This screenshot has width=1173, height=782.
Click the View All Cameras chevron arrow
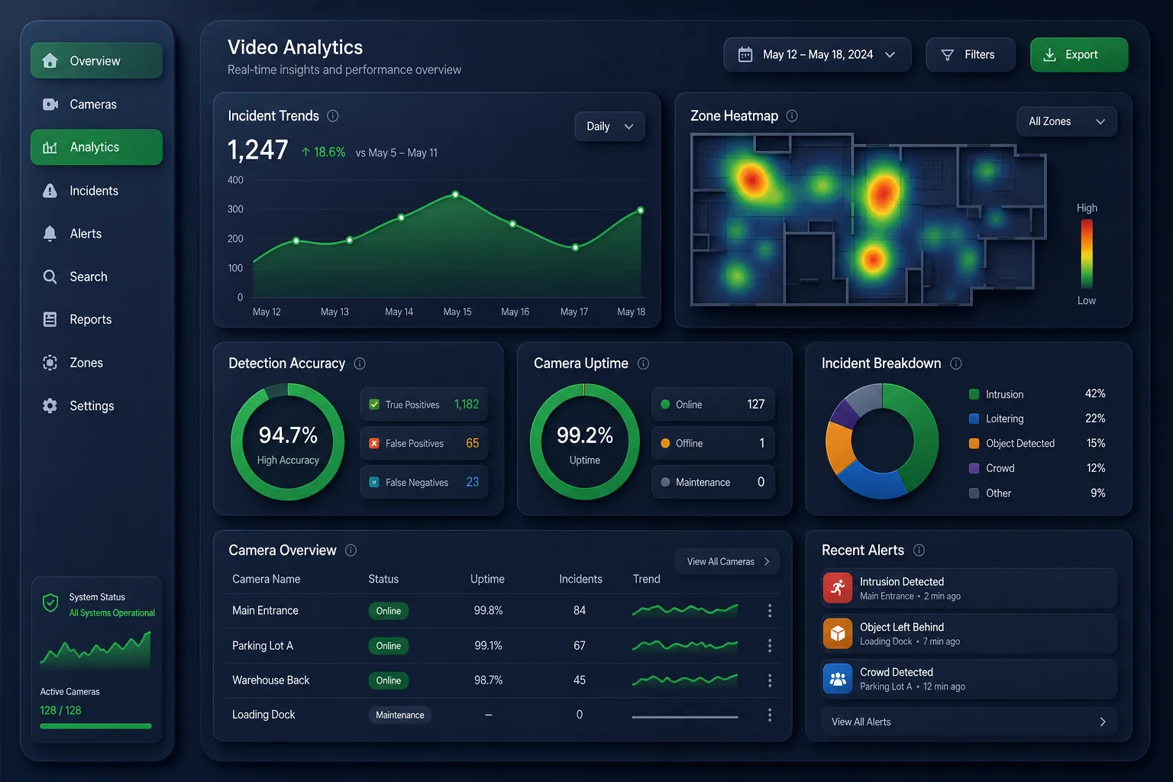coord(767,562)
